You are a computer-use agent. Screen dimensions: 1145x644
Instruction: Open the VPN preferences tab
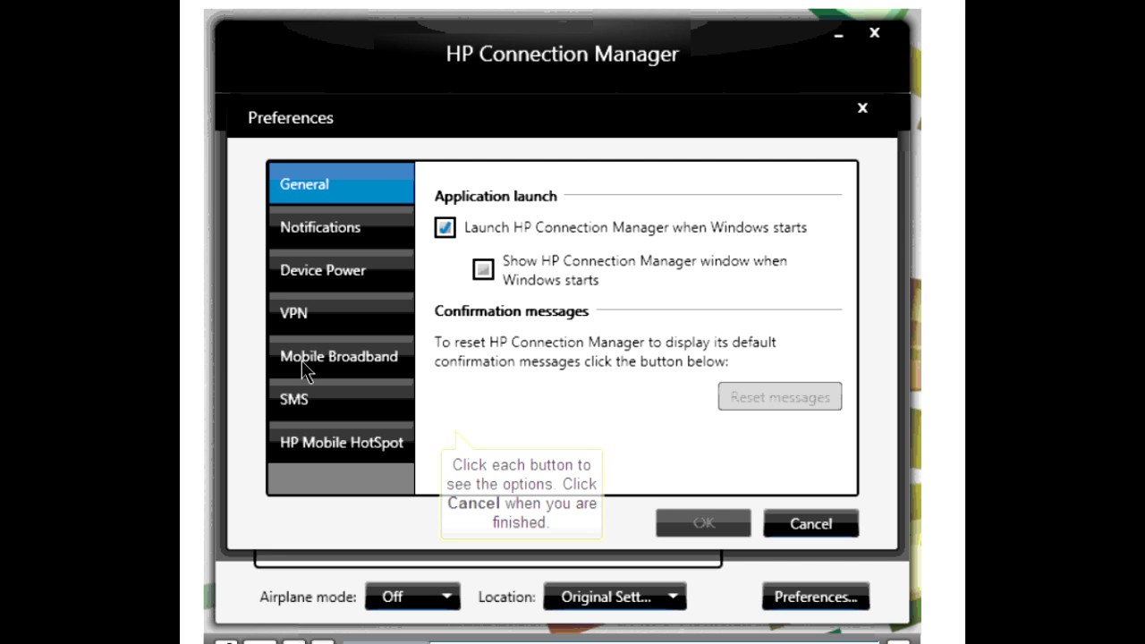[x=341, y=312]
